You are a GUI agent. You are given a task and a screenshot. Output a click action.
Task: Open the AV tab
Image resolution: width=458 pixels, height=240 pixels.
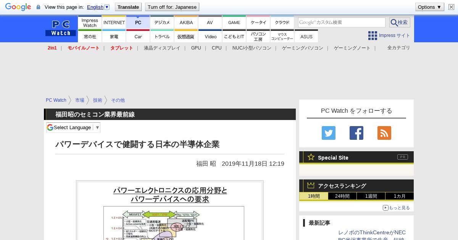coord(210,22)
